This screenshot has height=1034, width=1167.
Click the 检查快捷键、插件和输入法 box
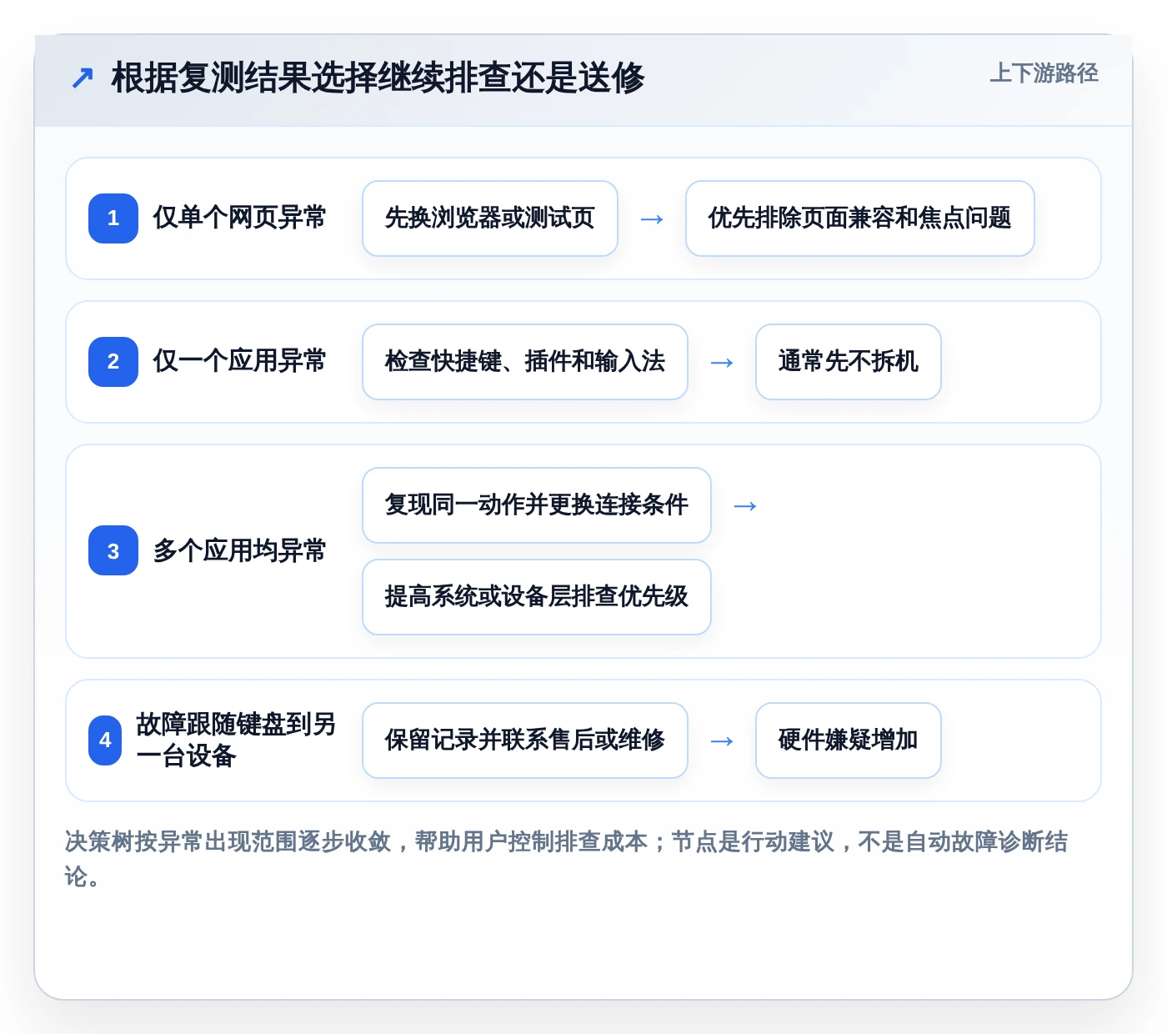coord(525,362)
